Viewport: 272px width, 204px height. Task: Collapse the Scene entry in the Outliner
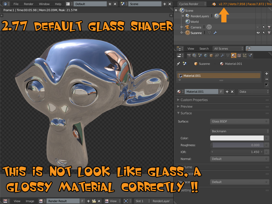[x=176, y=10]
